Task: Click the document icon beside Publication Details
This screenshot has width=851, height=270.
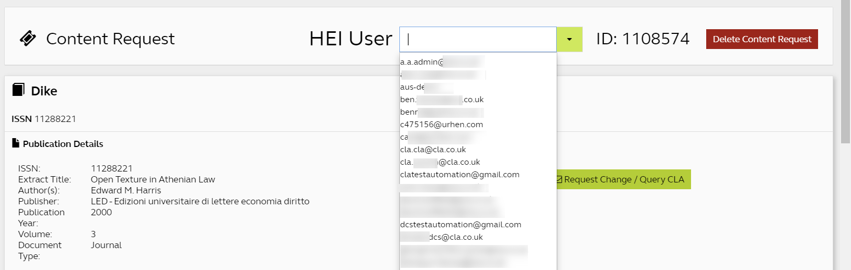Action: [16, 143]
